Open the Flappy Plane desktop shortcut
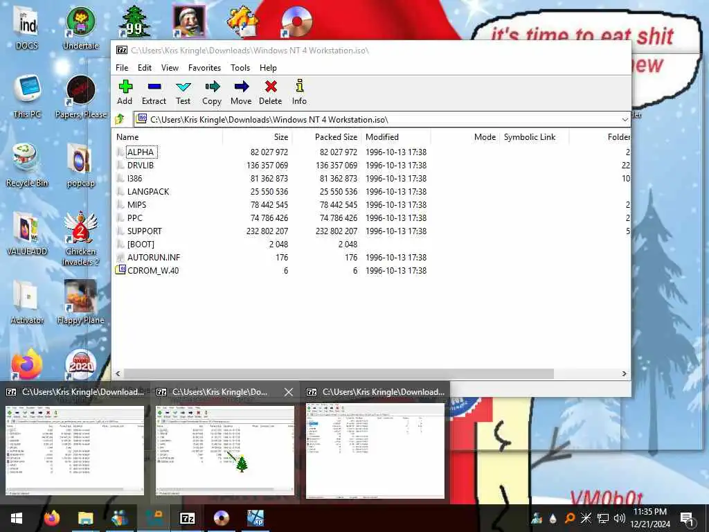The height and width of the screenshot is (532, 709). [x=80, y=302]
